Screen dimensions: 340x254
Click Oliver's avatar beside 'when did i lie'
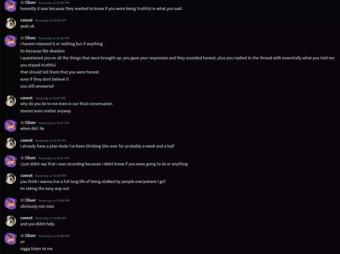click(11, 126)
